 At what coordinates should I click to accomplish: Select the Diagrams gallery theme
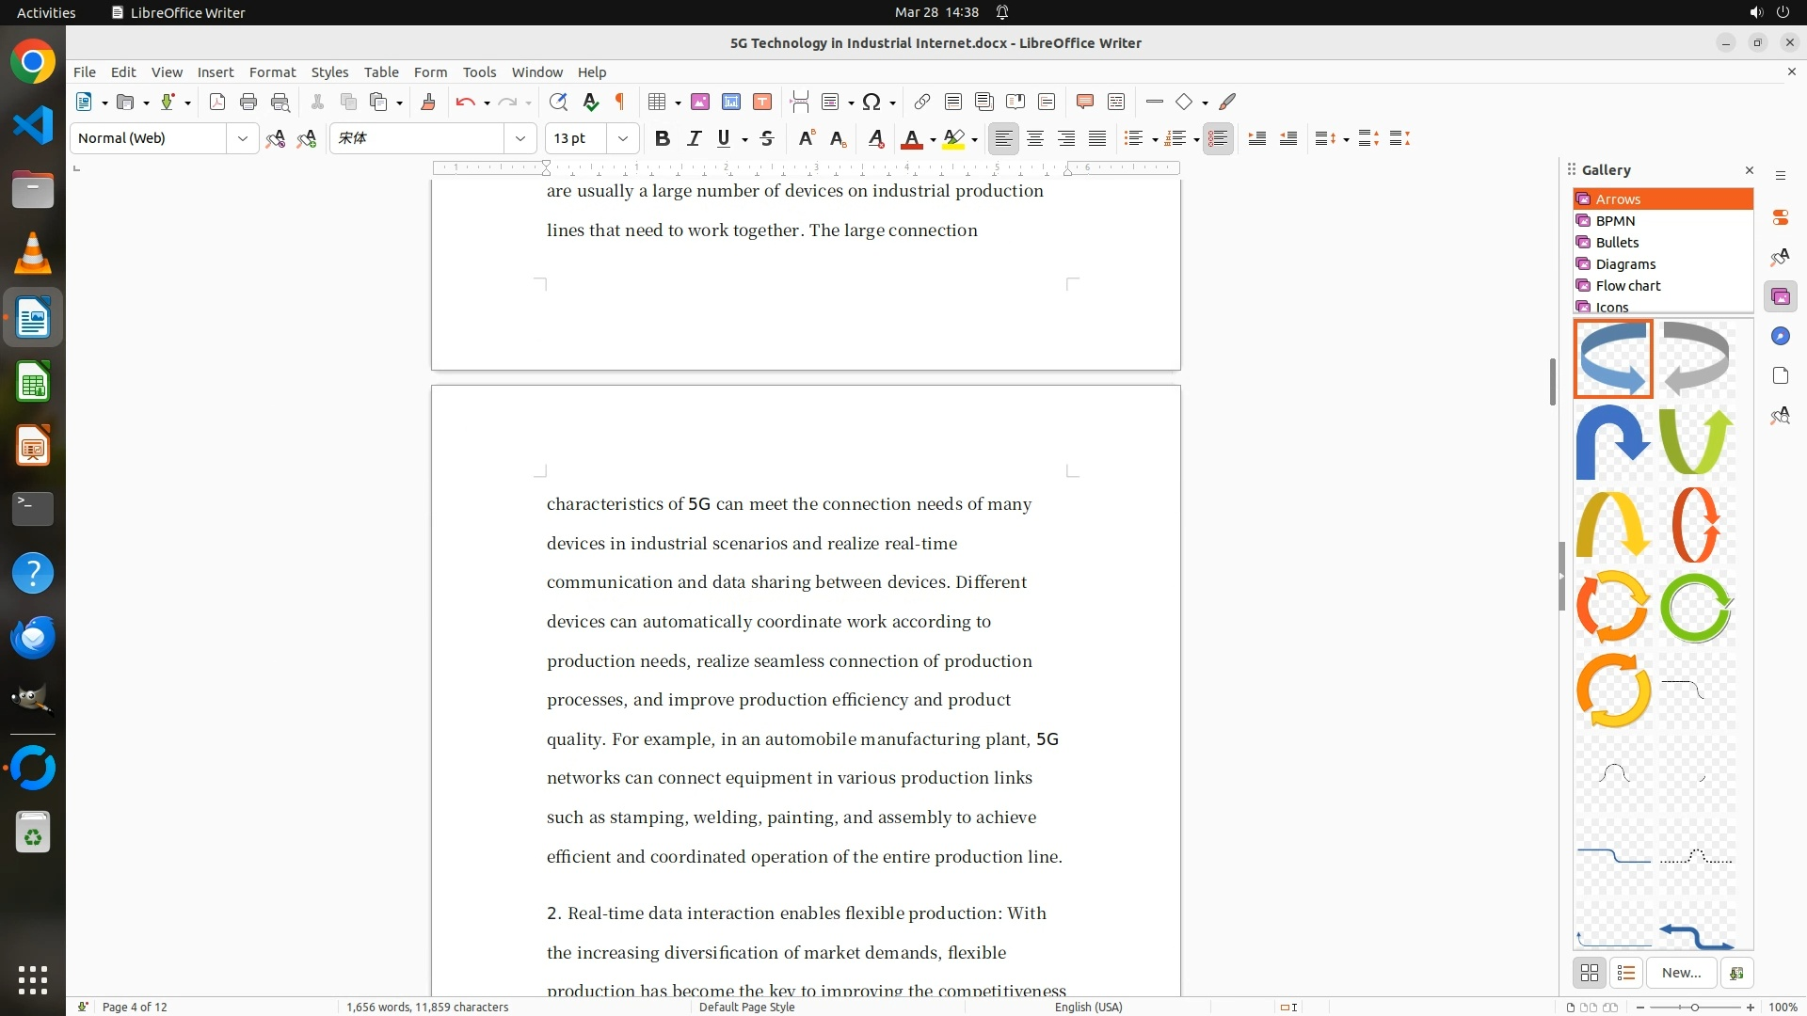pyautogui.click(x=1625, y=264)
